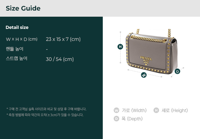
Task: Click the gold chain strap on bag
Action: [149, 39]
